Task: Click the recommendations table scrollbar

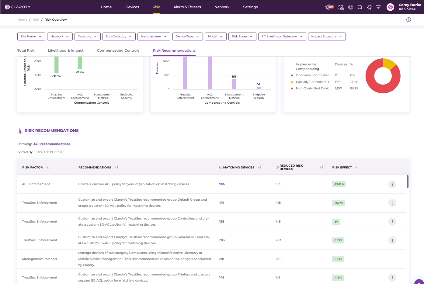Action: click(408, 182)
